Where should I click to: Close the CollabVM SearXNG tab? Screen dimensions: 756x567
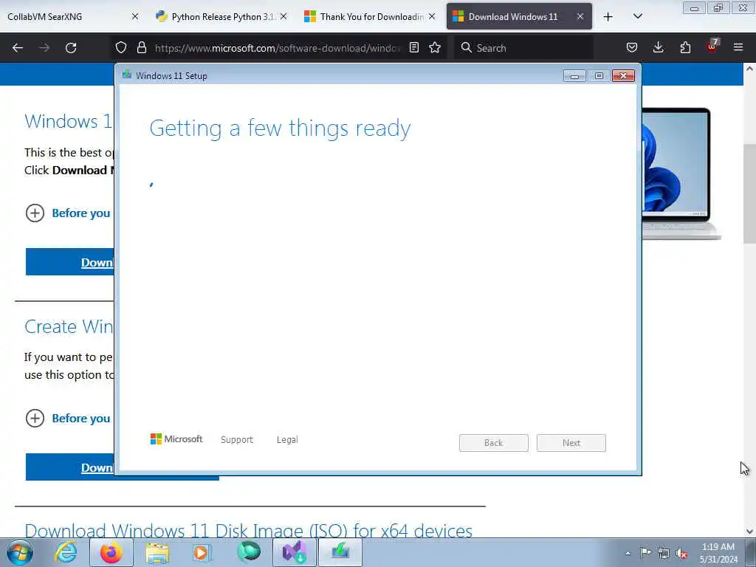coord(135,16)
